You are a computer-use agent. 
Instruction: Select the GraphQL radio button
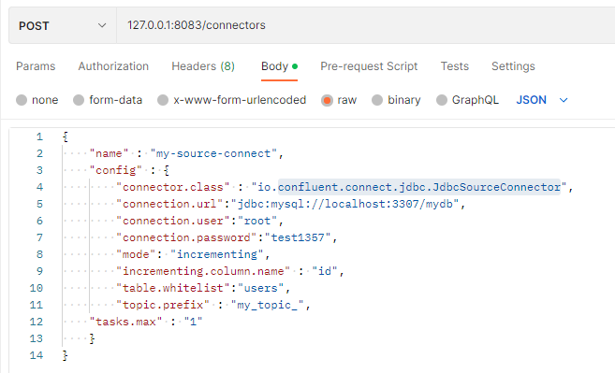(x=442, y=100)
